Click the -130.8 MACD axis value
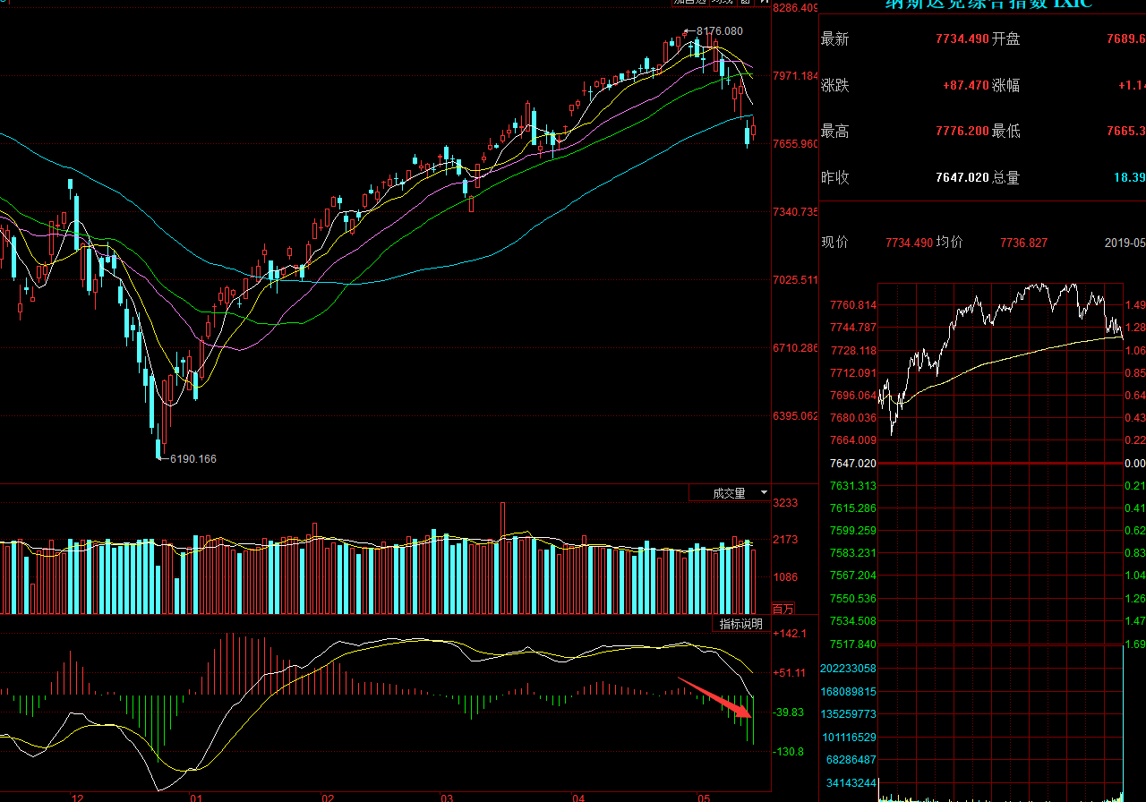The image size is (1146, 802). (790, 752)
